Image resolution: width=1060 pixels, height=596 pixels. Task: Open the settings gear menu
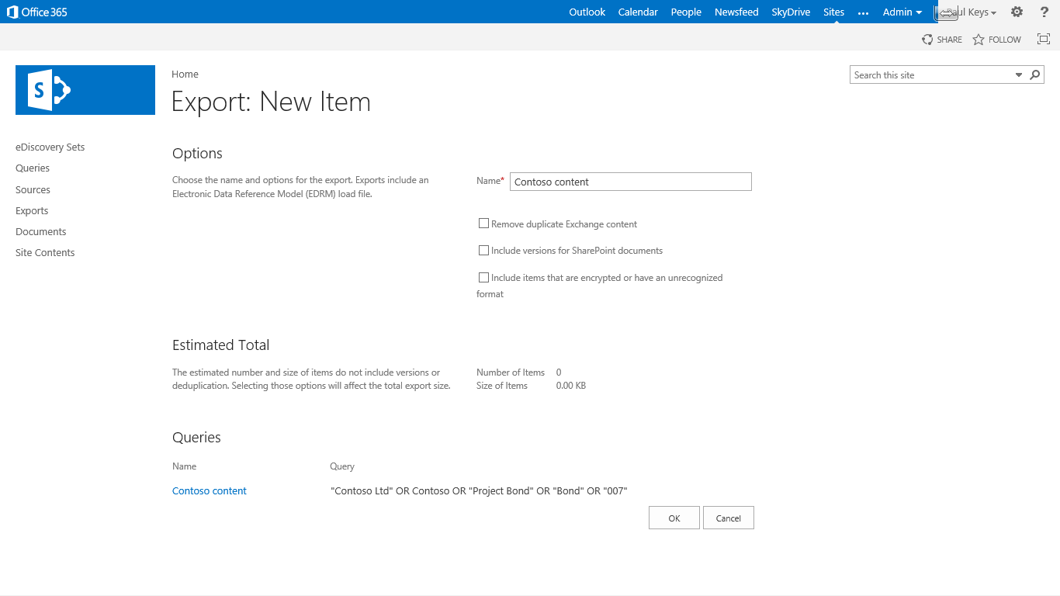[x=1017, y=12]
